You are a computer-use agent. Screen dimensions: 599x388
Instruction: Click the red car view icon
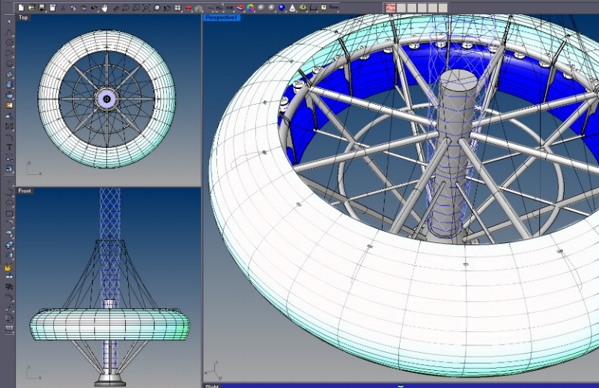click(188, 7)
